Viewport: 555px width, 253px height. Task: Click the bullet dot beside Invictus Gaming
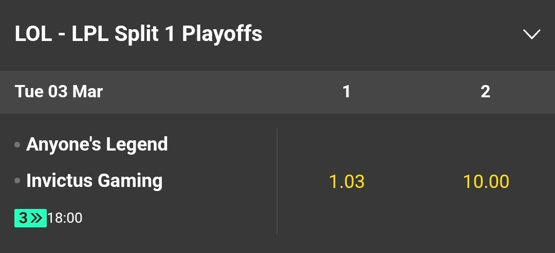click(x=17, y=181)
